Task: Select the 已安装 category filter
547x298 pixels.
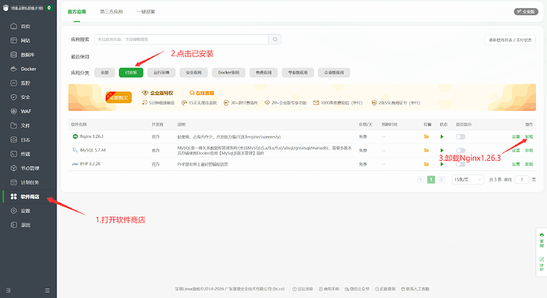Action: point(131,73)
